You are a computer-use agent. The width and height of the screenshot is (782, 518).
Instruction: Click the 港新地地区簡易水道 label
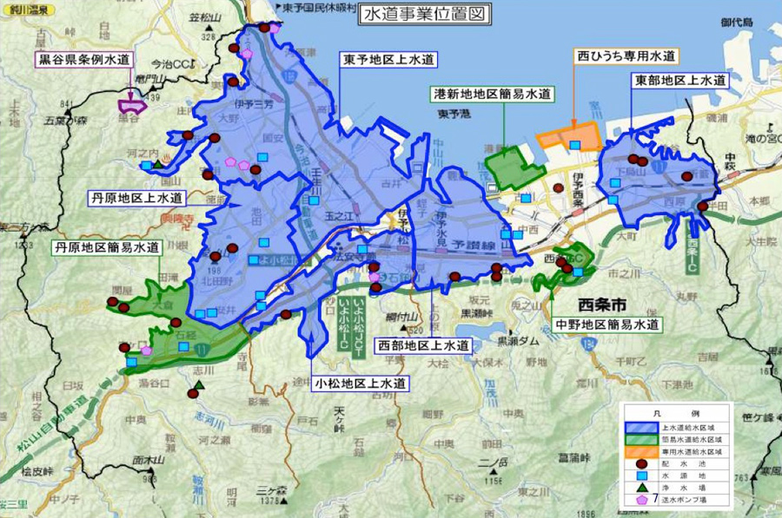click(494, 92)
